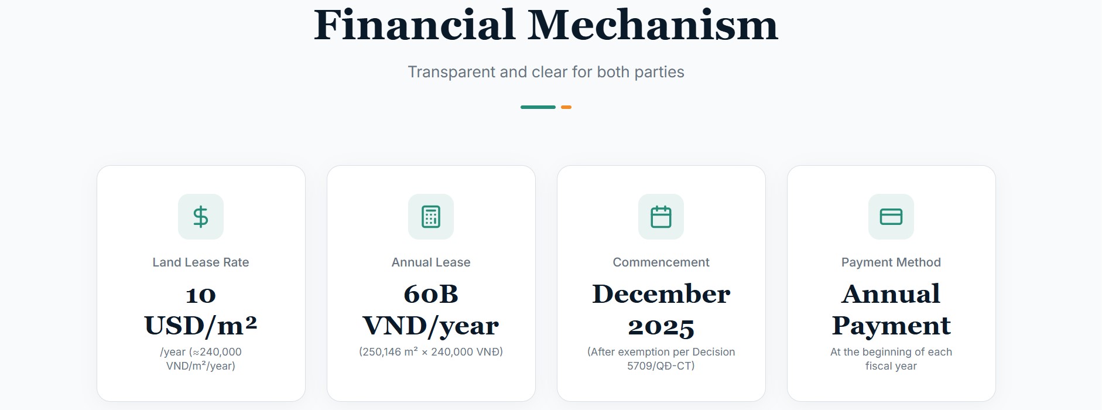
Task: Click the calculator icon above Annual Lease
Action: pyautogui.click(x=431, y=217)
